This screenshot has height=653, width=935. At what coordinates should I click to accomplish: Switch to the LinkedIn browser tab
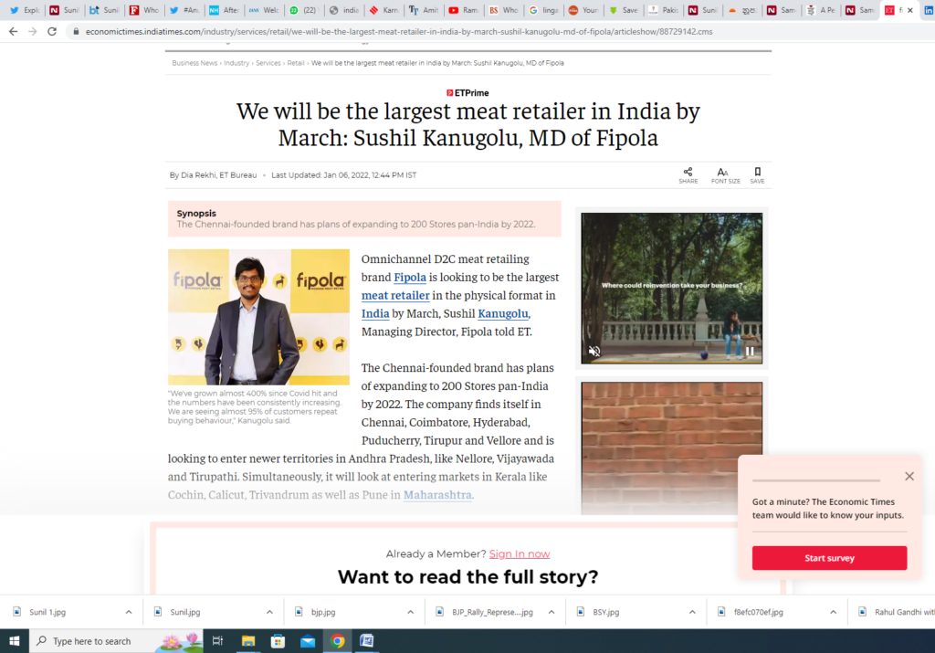pyautogui.click(x=928, y=10)
